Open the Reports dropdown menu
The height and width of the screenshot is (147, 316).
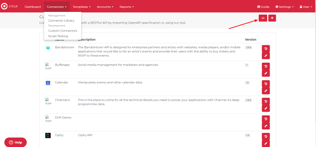click(x=126, y=7)
